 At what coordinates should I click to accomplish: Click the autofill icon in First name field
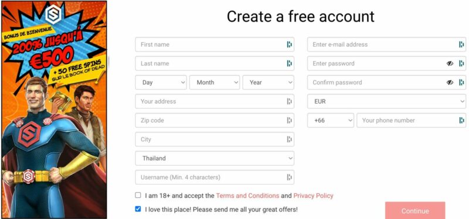coord(289,45)
